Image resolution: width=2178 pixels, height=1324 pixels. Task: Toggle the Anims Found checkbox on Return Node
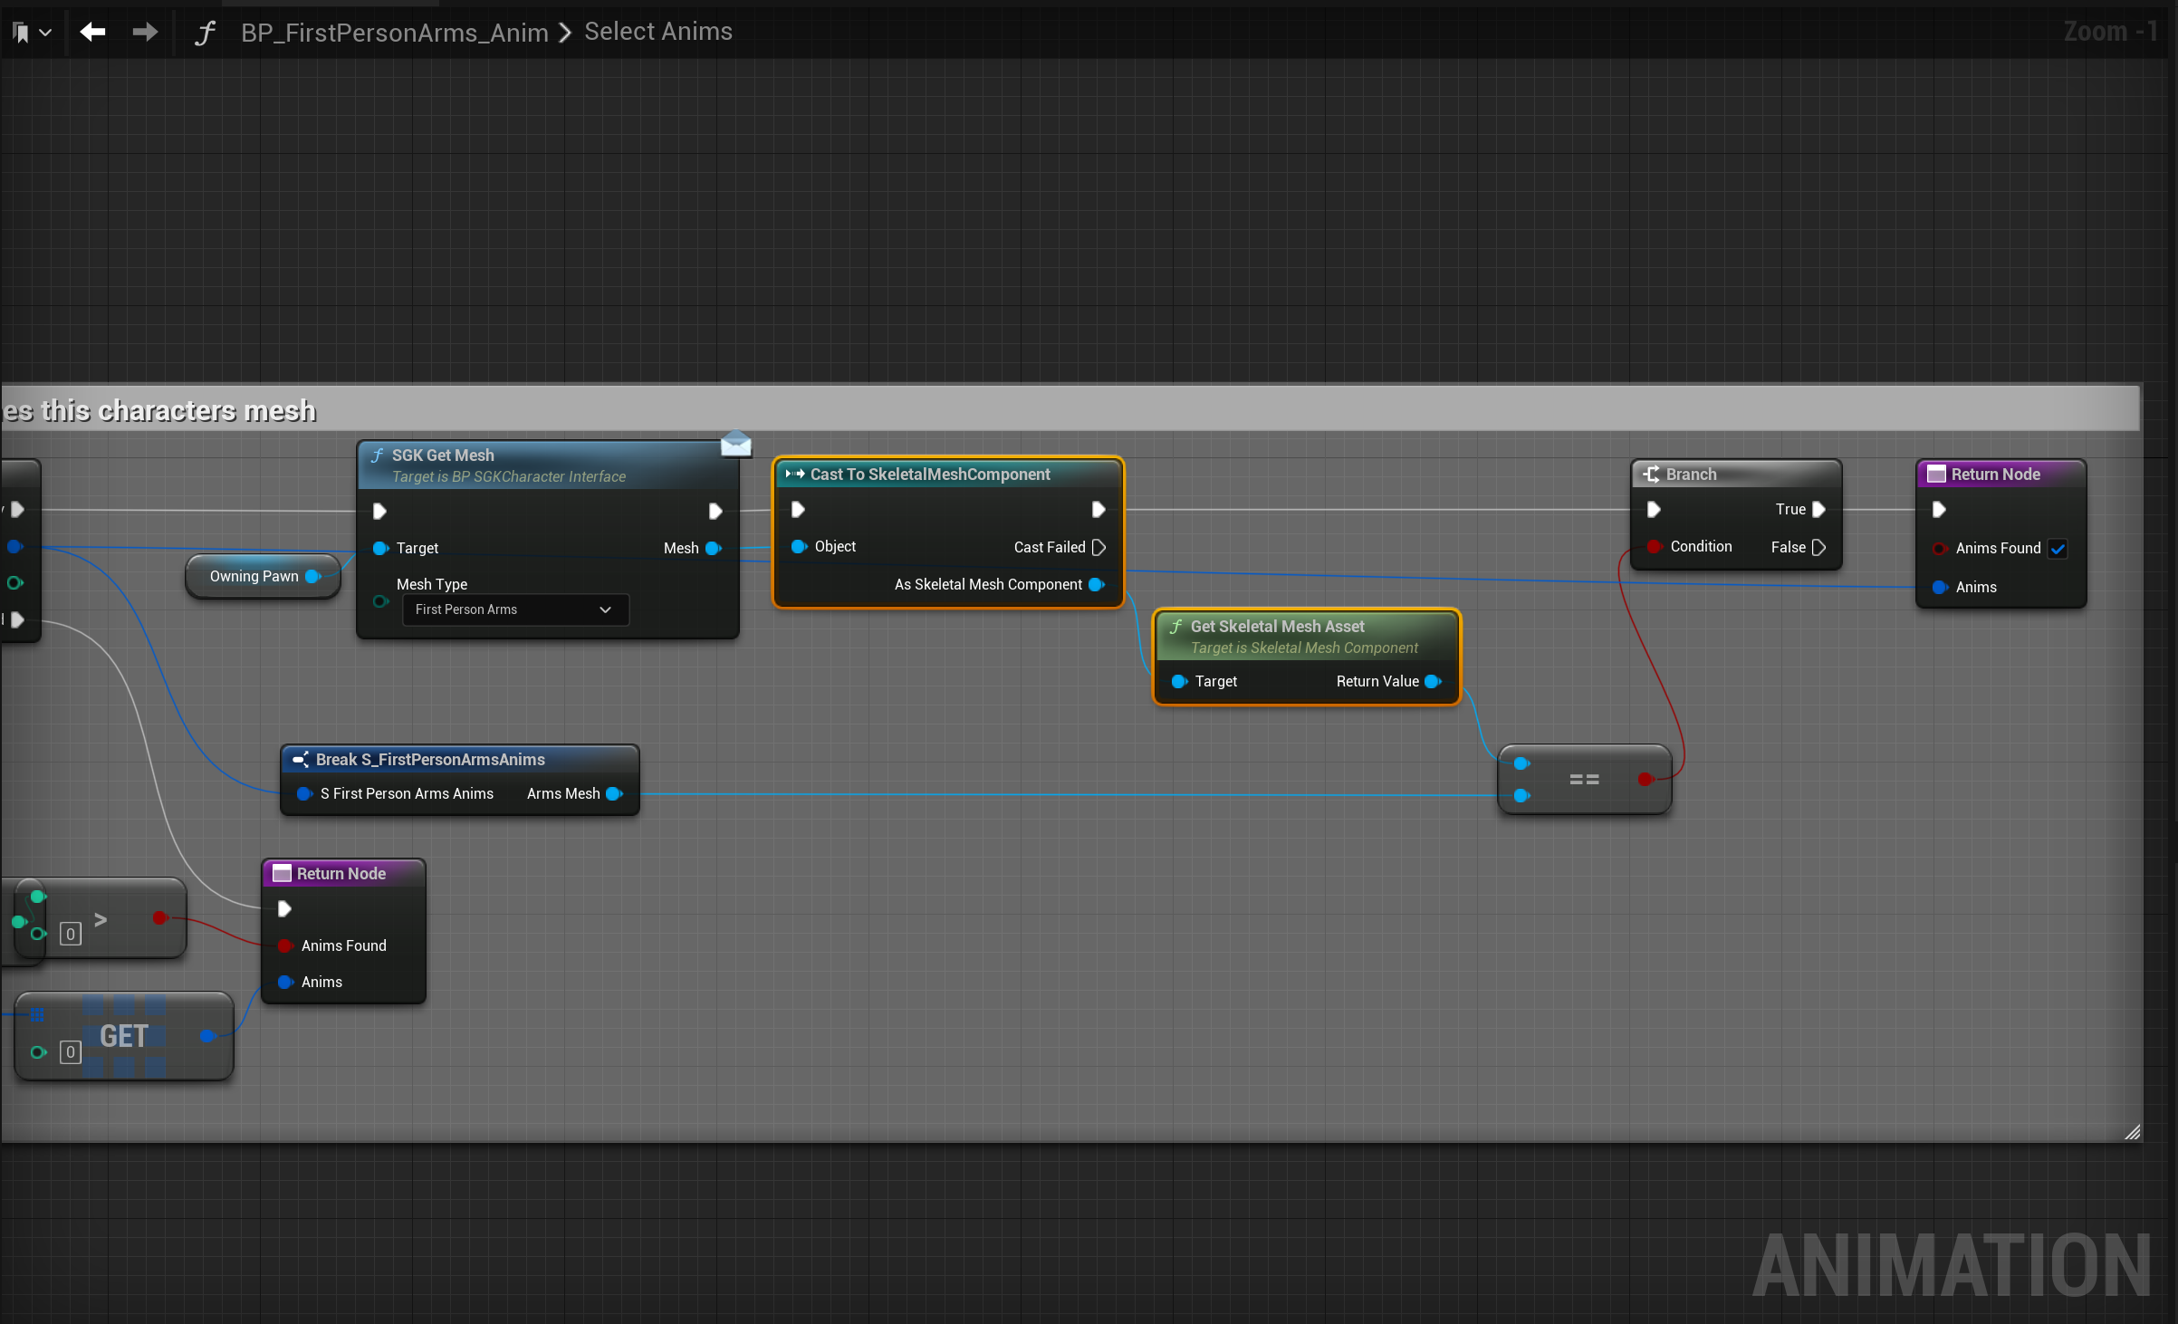pos(2058,549)
